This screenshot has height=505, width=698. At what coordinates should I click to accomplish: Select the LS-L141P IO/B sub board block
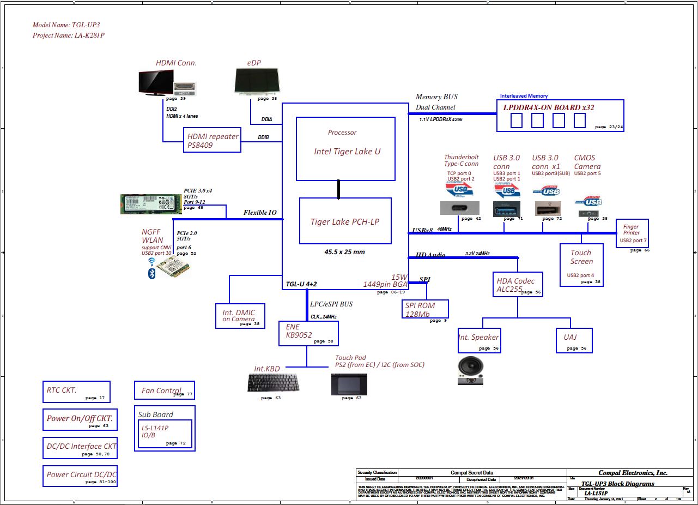click(x=165, y=434)
